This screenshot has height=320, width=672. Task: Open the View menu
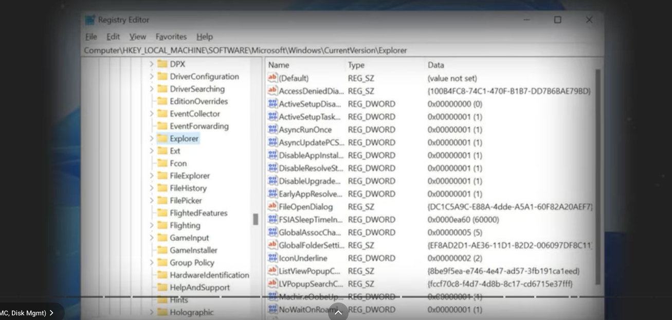click(x=138, y=37)
